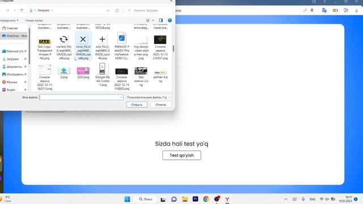This screenshot has height=204, width=363.
Task: Open Музыка in the sidebar
Action: pyautogui.click(x=14, y=82)
